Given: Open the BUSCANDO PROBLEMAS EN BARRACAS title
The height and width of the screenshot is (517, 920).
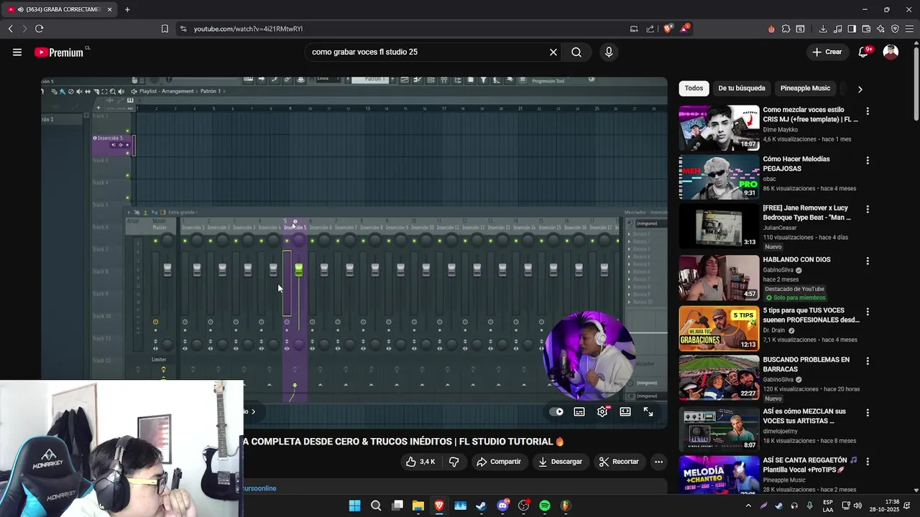Looking at the screenshot, I should 806,364.
